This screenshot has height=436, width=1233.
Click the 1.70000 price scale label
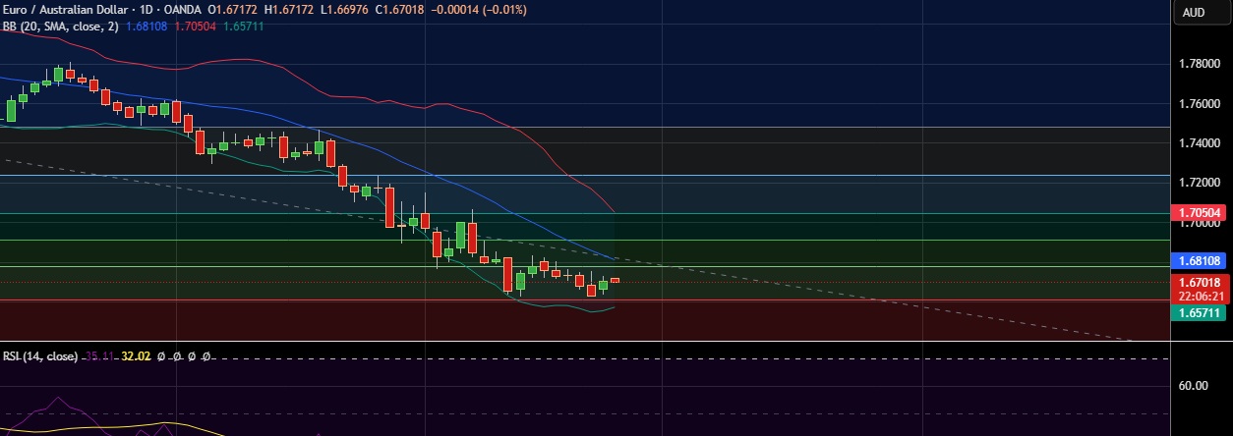1200,223
